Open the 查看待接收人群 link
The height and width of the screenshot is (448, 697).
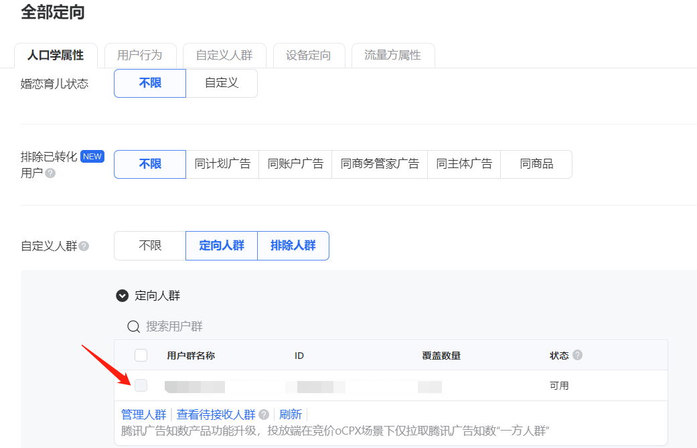[216, 415]
